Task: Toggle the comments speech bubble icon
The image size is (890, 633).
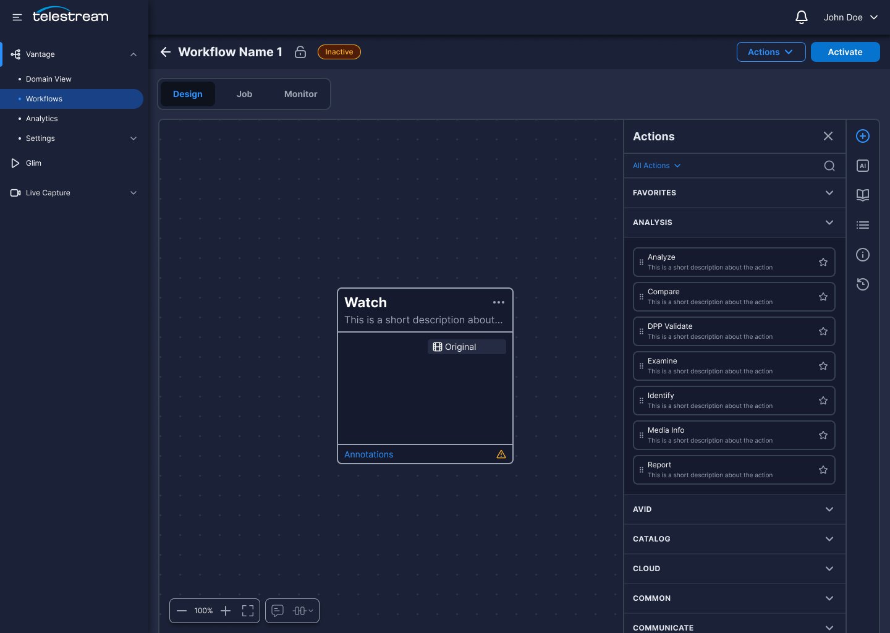Action: click(278, 611)
